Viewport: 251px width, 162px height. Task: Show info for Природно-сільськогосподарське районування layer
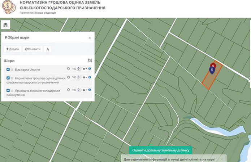90,90
